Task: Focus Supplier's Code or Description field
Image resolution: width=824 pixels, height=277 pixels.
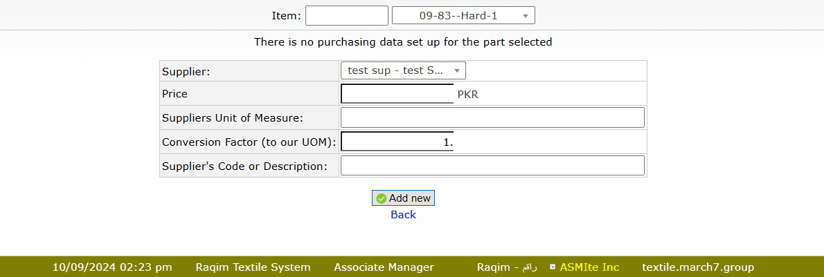Action: pyautogui.click(x=492, y=166)
